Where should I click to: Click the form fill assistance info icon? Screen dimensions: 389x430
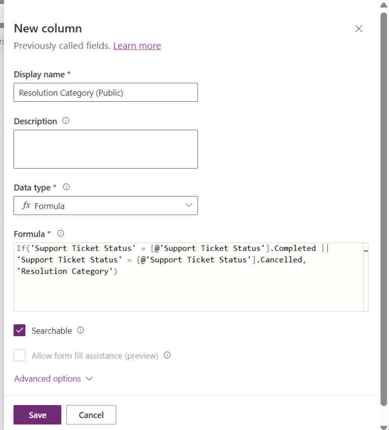(x=167, y=355)
